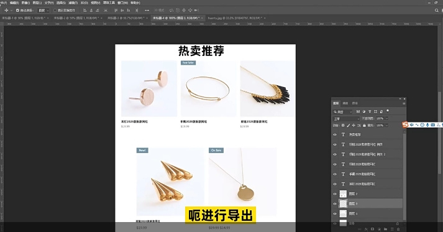
Task: Toggle the 自动选择 auto-select checkbox
Action: tap(17, 10)
